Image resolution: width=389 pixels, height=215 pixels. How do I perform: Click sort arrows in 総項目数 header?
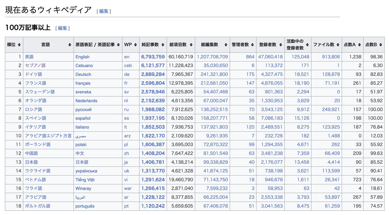[191, 45]
